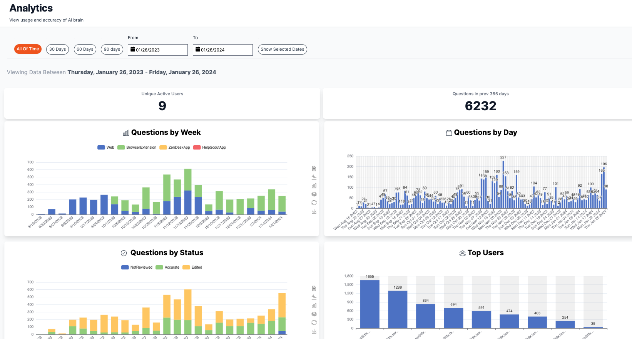
Task: Select the 90 days range
Action: coord(112,49)
